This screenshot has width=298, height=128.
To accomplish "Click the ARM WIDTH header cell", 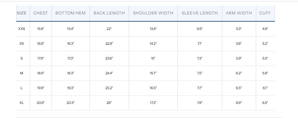I will [x=239, y=13].
